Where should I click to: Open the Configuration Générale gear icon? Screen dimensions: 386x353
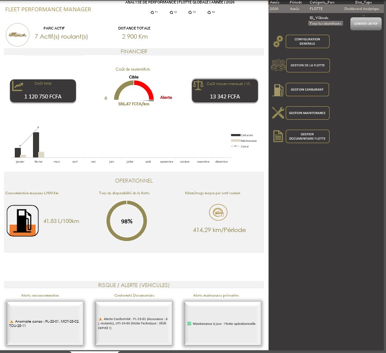click(x=277, y=42)
